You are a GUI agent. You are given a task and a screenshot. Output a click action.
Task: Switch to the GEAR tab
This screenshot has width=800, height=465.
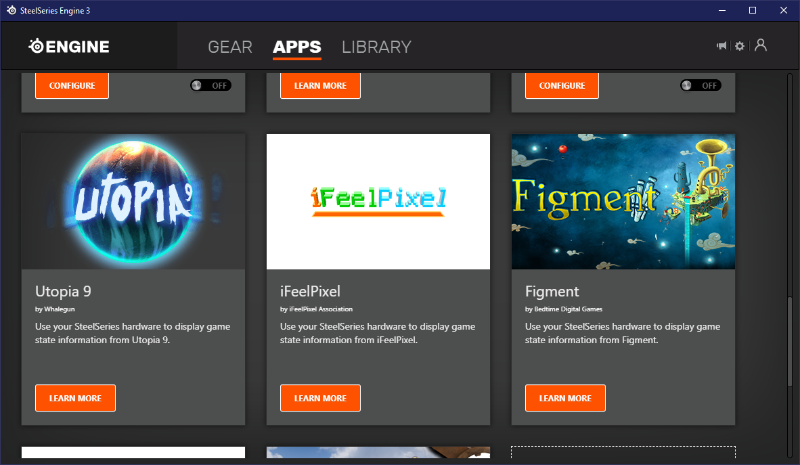point(230,47)
